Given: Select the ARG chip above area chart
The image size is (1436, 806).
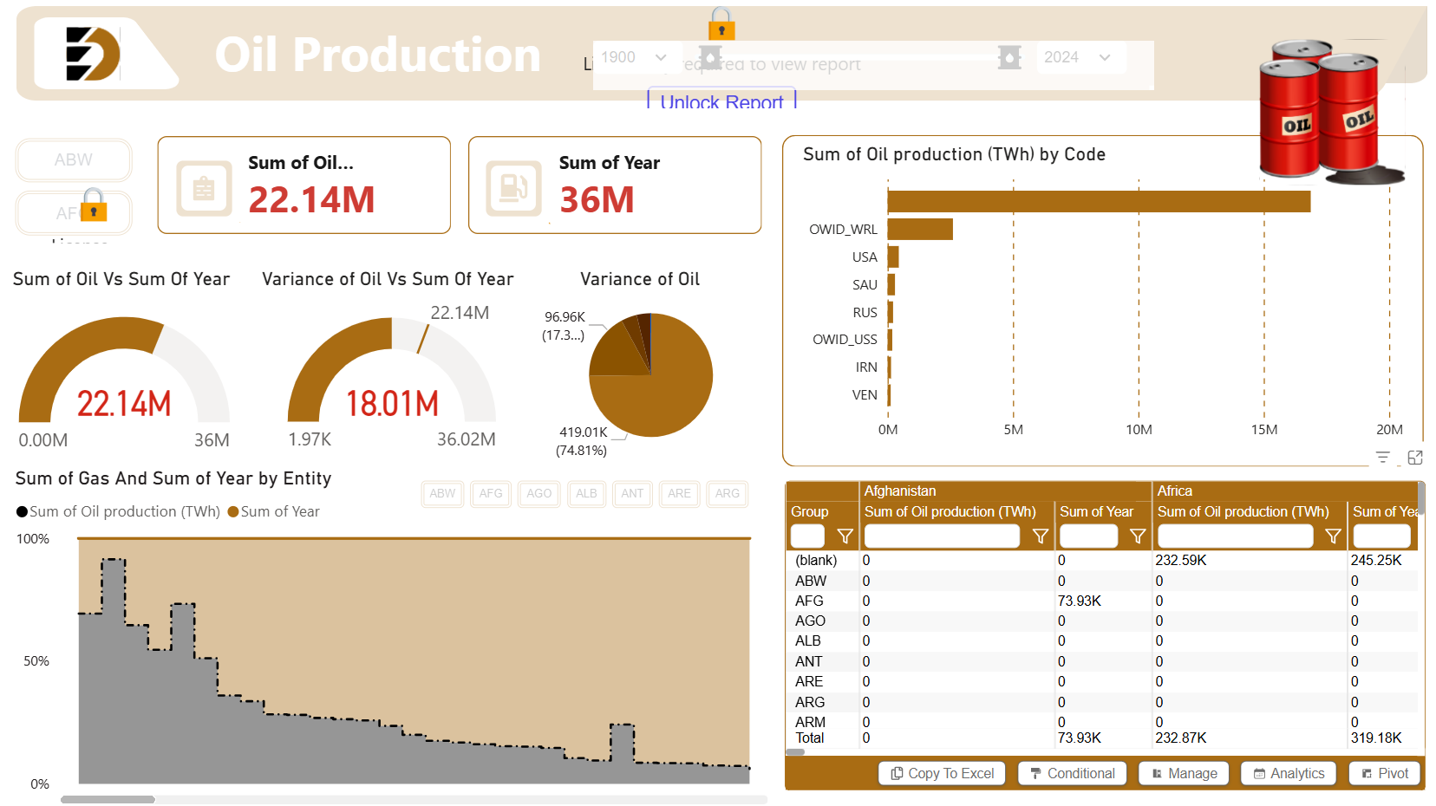Looking at the screenshot, I should pyautogui.click(x=728, y=493).
